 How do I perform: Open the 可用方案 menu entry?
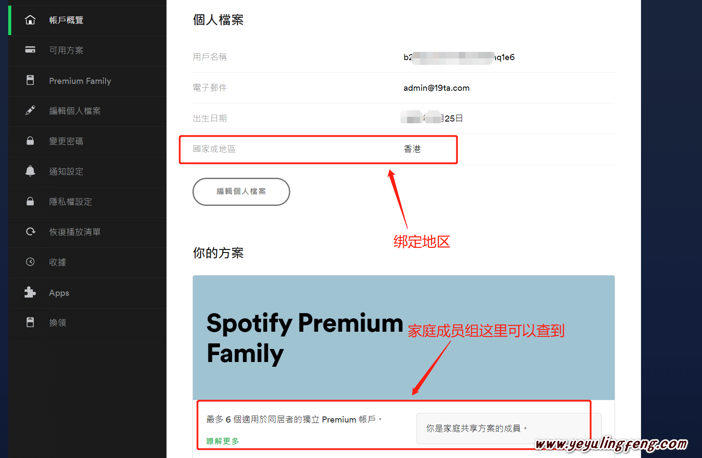(x=87, y=51)
